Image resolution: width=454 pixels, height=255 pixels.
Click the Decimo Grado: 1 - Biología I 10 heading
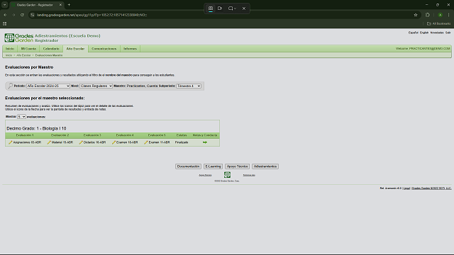pyautogui.click(x=36, y=128)
